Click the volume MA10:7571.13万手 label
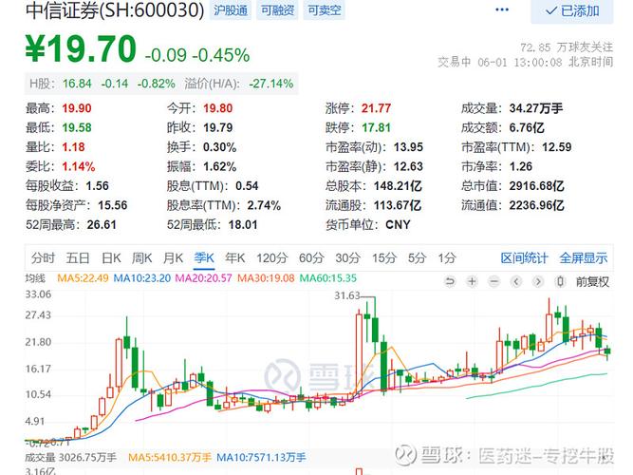Screen dimensions: 633x475 point(261,458)
